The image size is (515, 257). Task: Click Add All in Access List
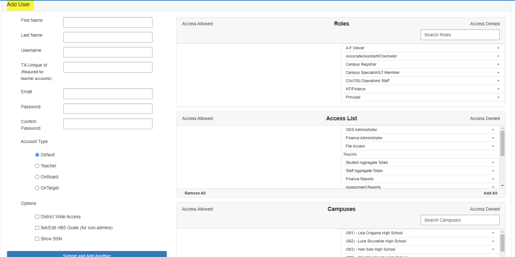(490, 193)
